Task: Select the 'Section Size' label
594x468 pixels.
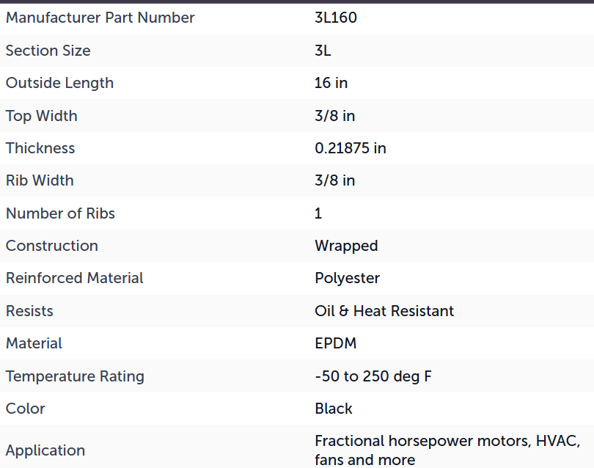Action: [48, 51]
